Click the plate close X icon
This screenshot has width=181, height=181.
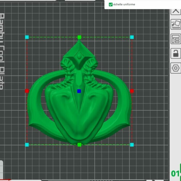point(176,11)
